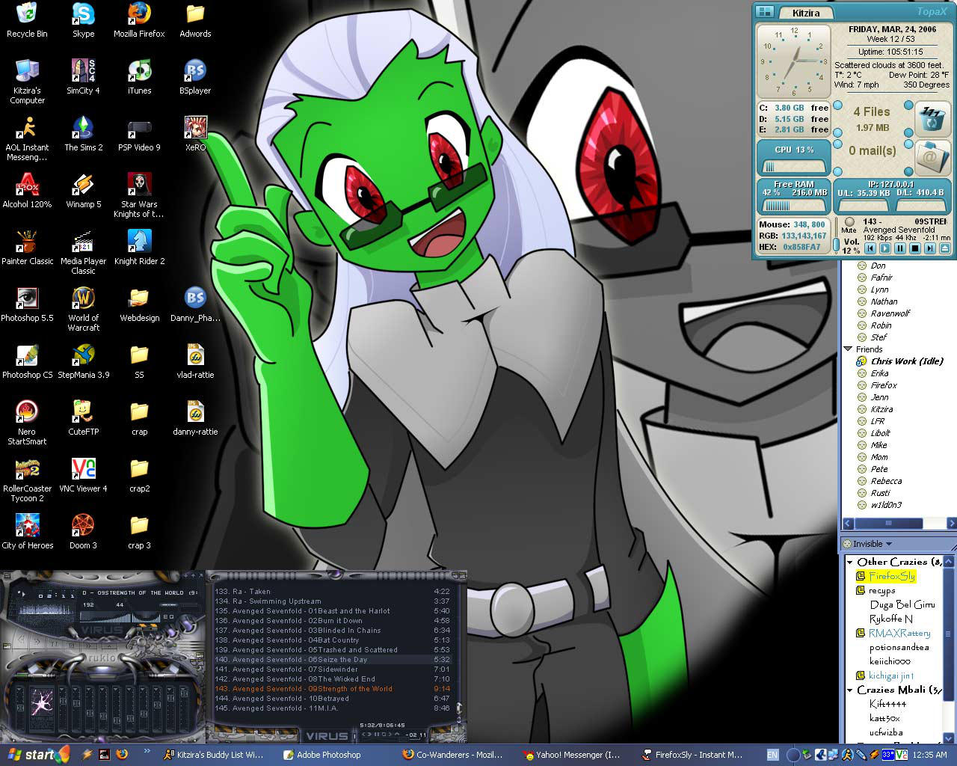The width and height of the screenshot is (957, 766).
Task: Launch Photoshop 5.5 desktop icon
Action: point(27,304)
